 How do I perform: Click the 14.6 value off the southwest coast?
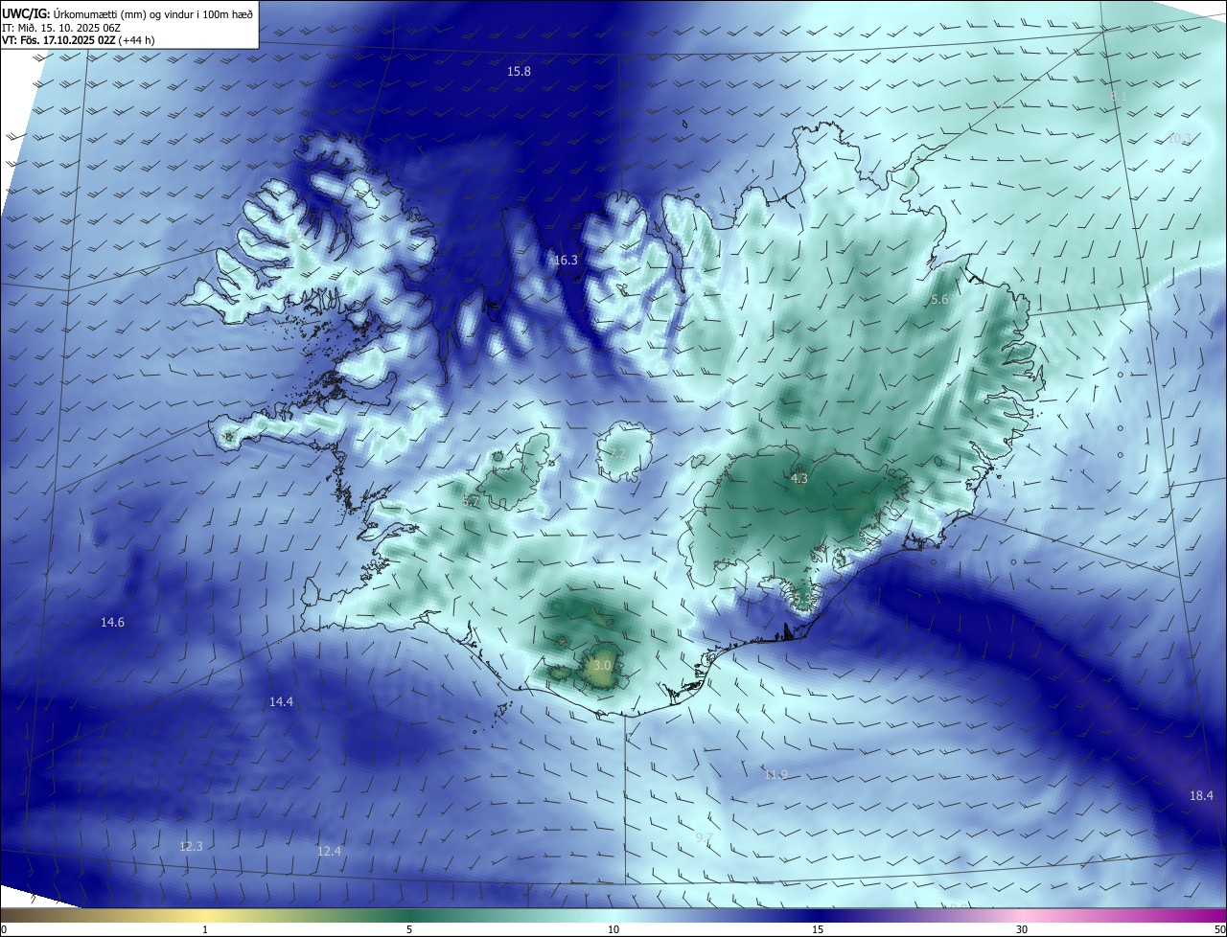[x=112, y=623]
